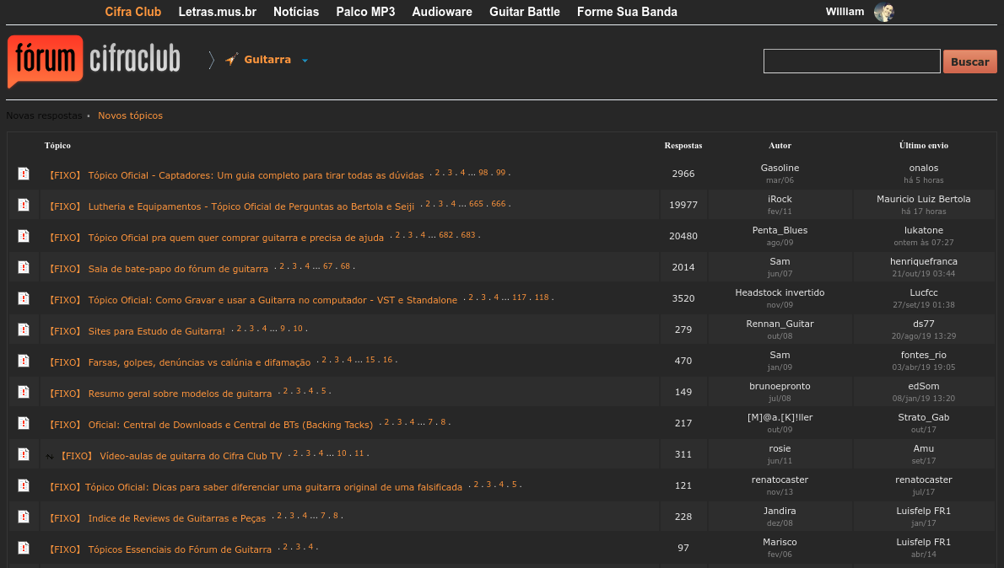The width and height of the screenshot is (1004, 568).
Task: Click William's profile avatar picture
Action: (x=883, y=12)
